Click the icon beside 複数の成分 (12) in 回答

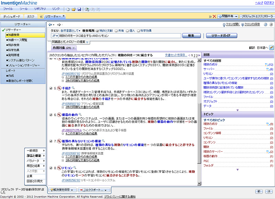point(267,65)
